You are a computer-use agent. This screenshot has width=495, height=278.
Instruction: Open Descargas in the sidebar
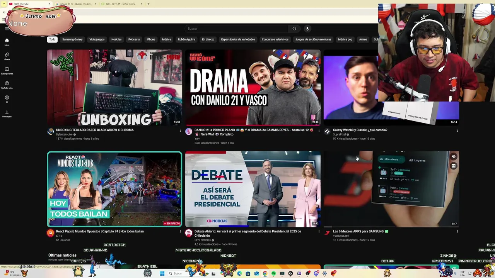click(7, 114)
